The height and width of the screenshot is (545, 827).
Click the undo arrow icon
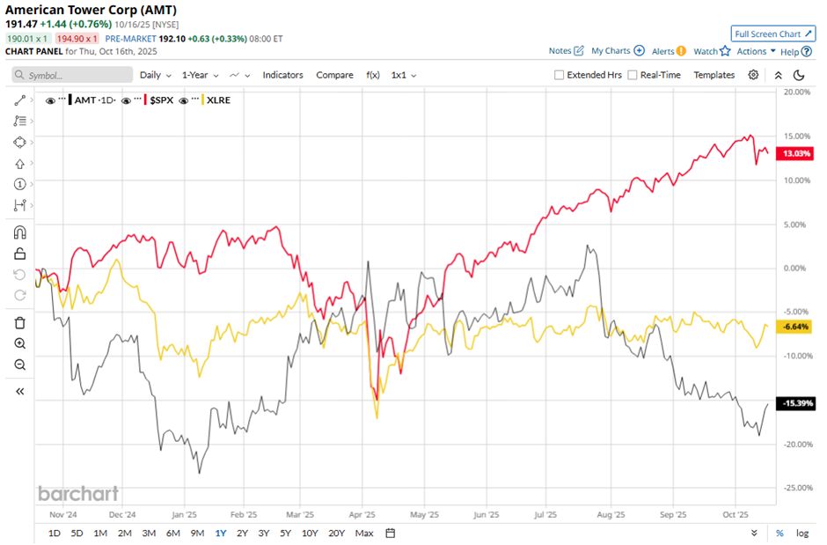click(x=19, y=275)
